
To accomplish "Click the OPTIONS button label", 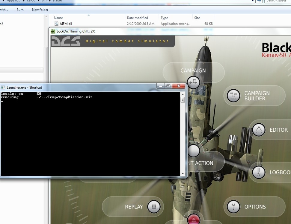I will point(254,206).
